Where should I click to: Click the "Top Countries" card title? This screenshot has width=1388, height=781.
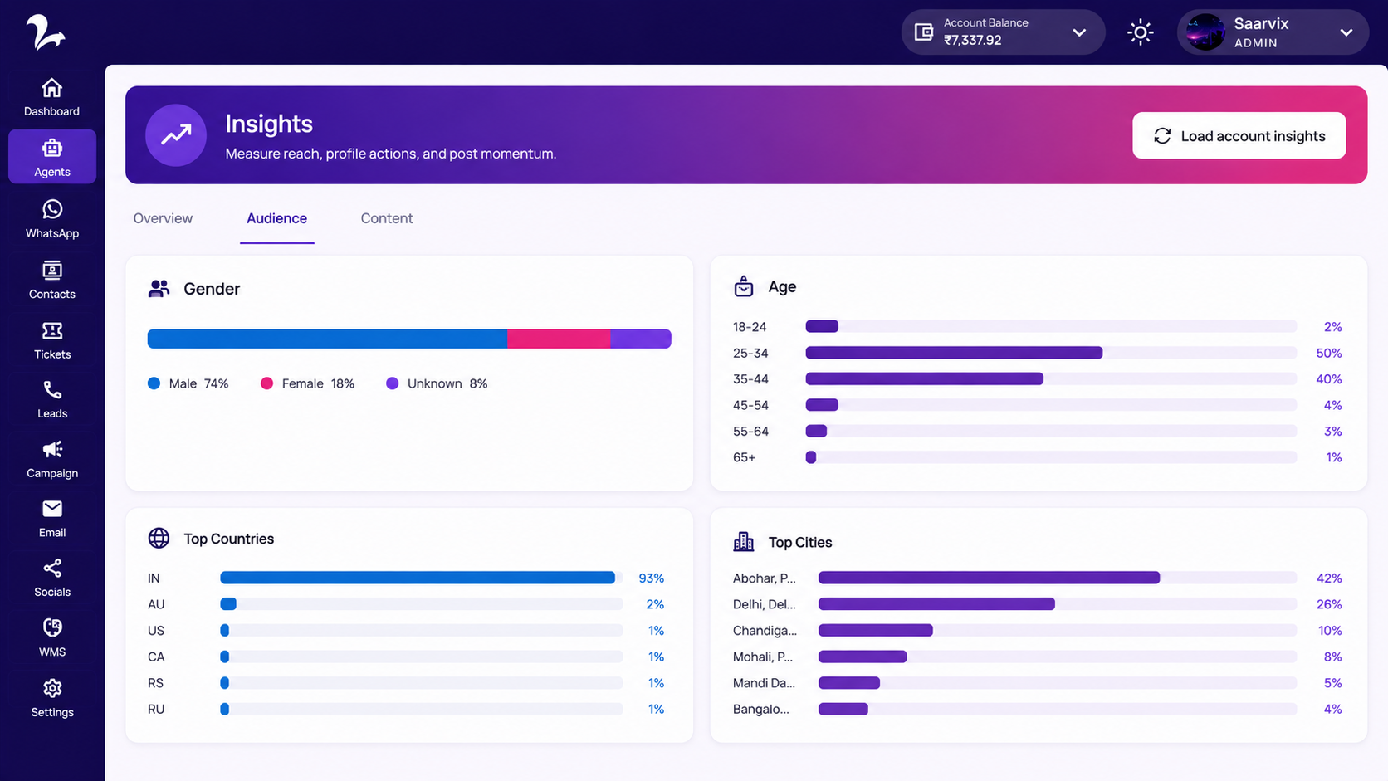pos(229,539)
